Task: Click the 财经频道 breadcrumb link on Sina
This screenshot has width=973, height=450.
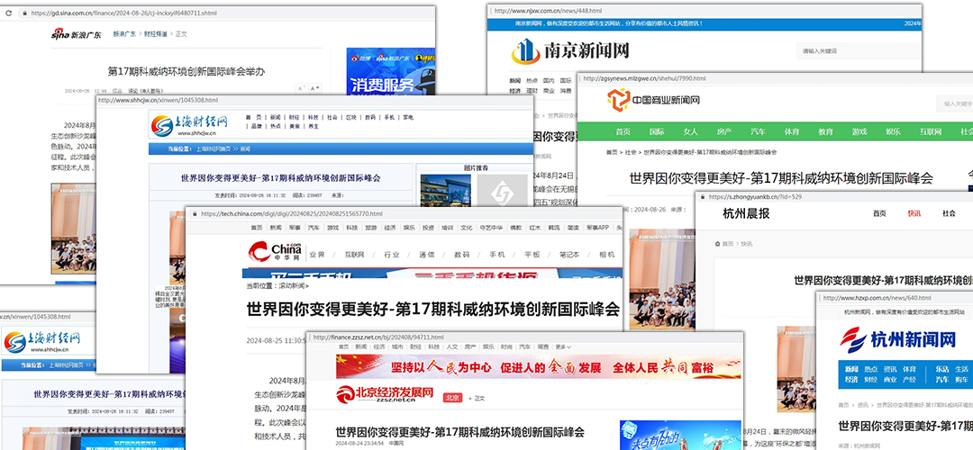Action: coord(150,34)
